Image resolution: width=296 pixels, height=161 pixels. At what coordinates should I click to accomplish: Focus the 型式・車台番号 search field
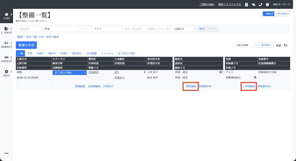[134, 29]
